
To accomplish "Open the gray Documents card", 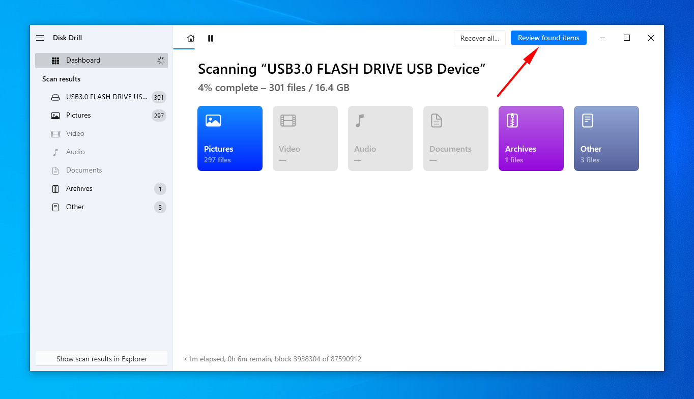I will 456,138.
